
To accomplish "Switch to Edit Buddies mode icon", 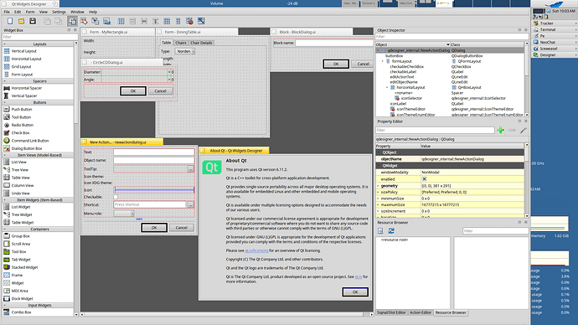I will click(95, 21).
